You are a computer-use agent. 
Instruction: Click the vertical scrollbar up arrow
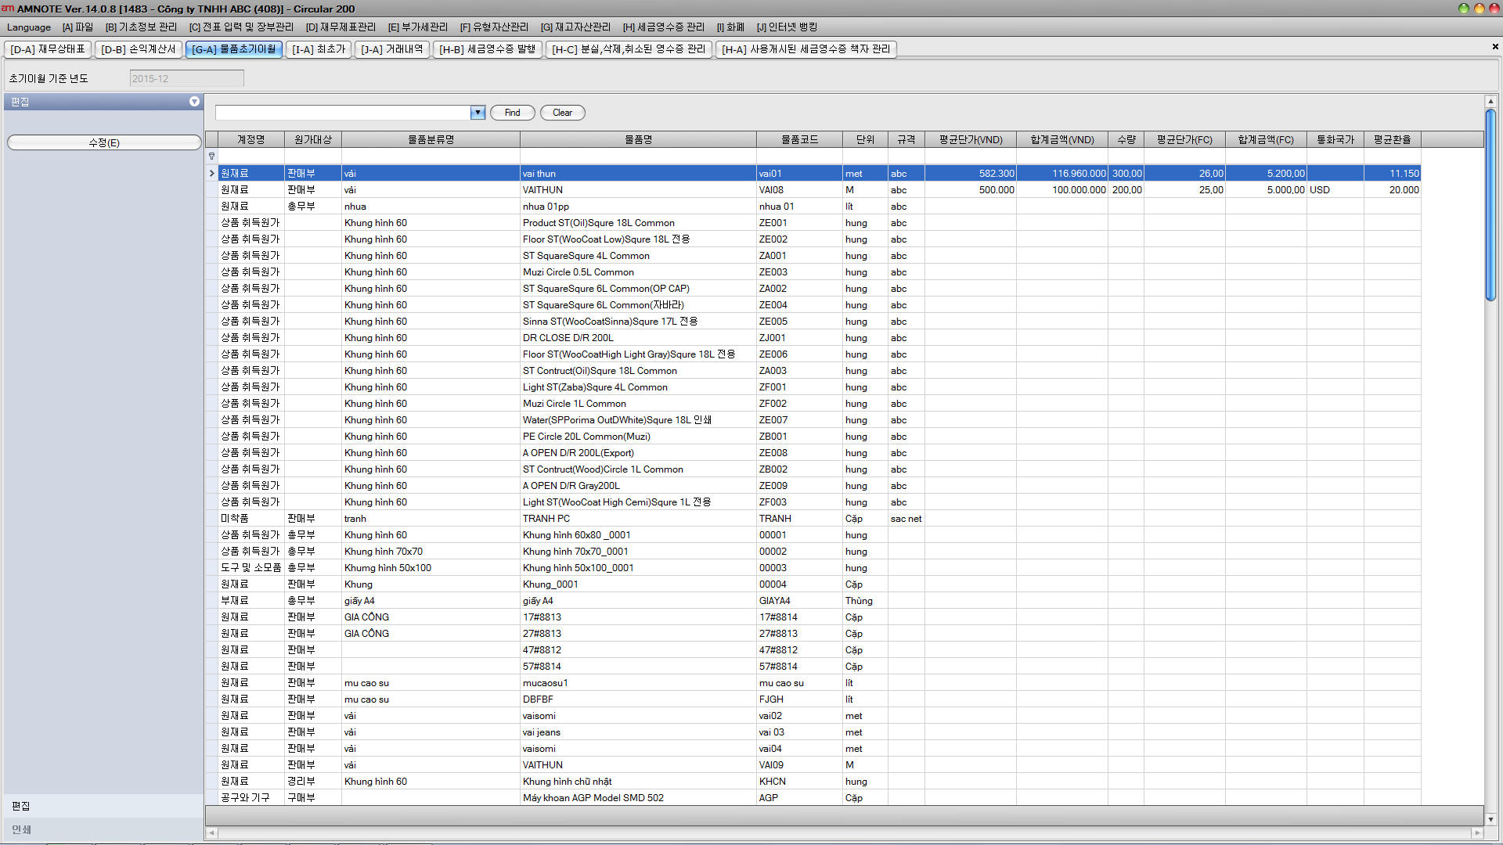click(x=1490, y=102)
